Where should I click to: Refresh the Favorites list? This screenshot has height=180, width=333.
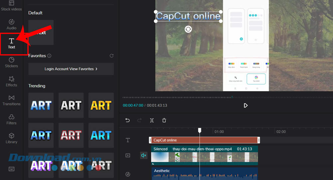tap(112, 56)
